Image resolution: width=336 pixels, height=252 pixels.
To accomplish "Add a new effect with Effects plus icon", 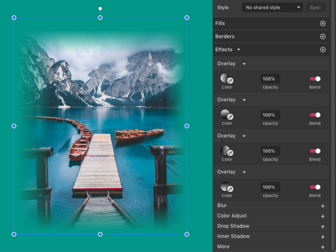I will coord(323,50).
